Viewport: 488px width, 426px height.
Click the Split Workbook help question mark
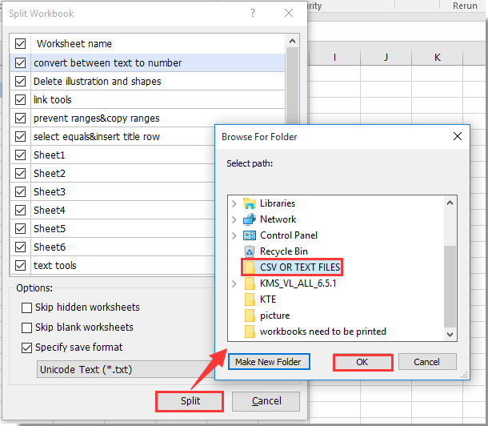[x=253, y=13]
